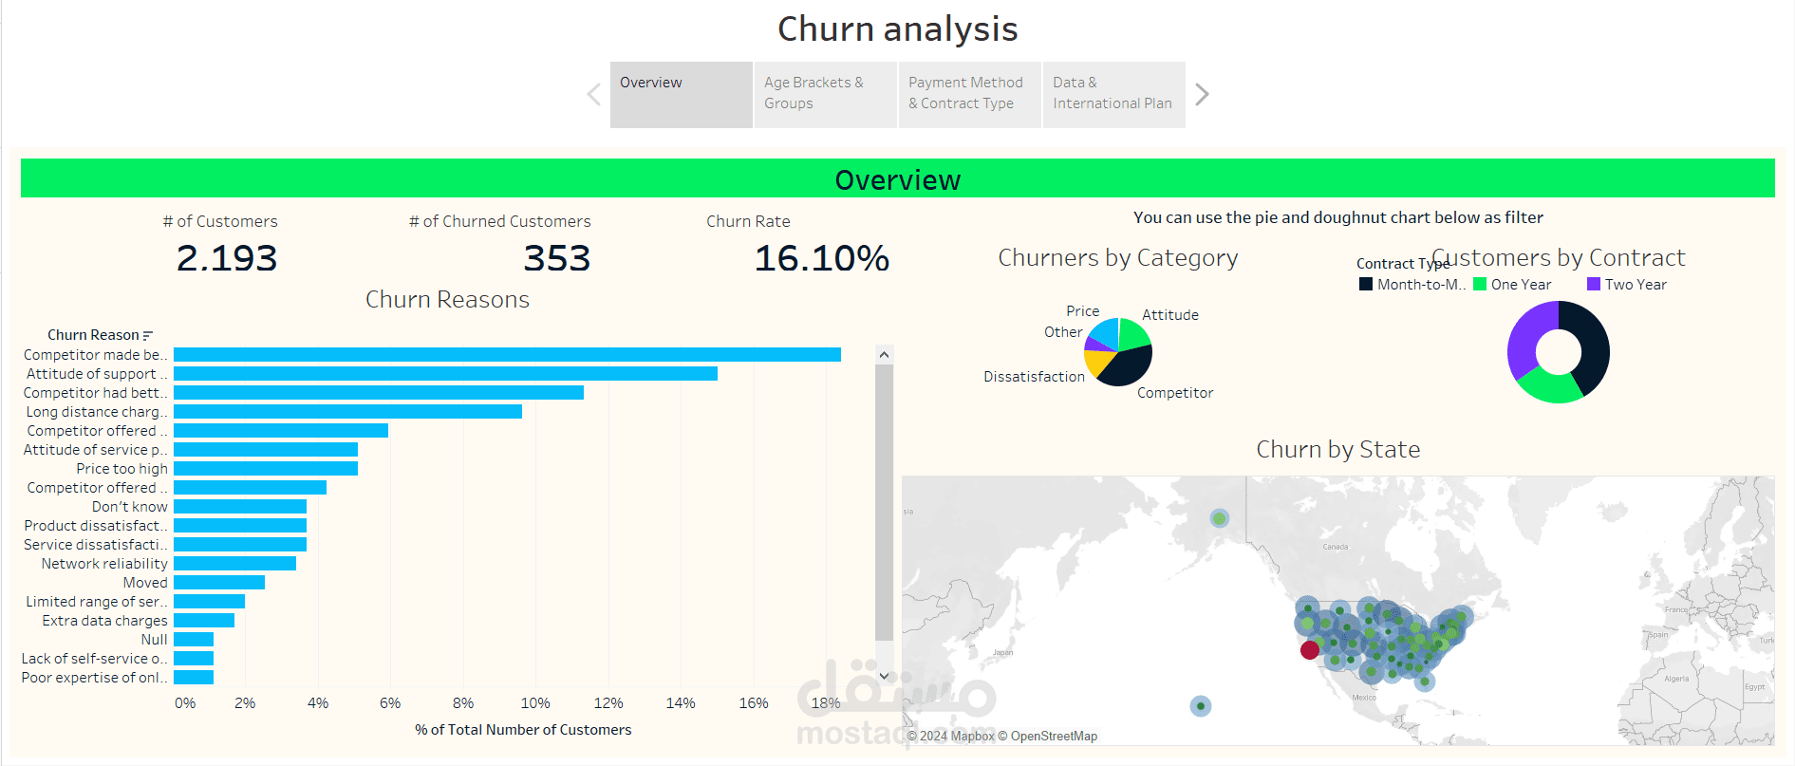Click the red state marker on map
The height and width of the screenshot is (766, 1795).
[x=1310, y=650]
